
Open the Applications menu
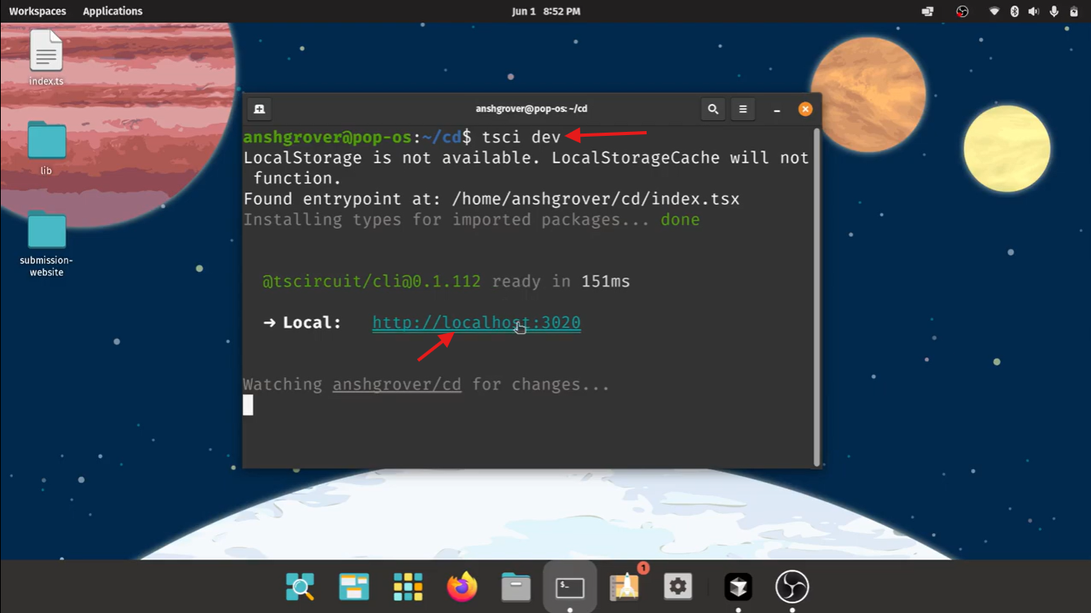tap(113, 11)
